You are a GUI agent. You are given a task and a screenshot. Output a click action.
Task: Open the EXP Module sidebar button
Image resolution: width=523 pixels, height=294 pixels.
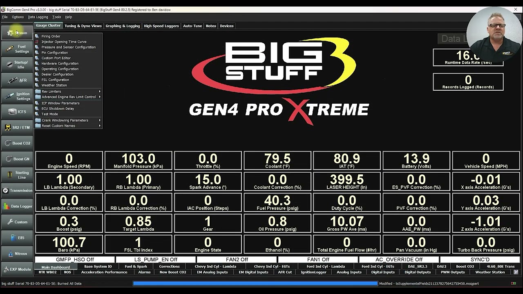click(17, 269)
